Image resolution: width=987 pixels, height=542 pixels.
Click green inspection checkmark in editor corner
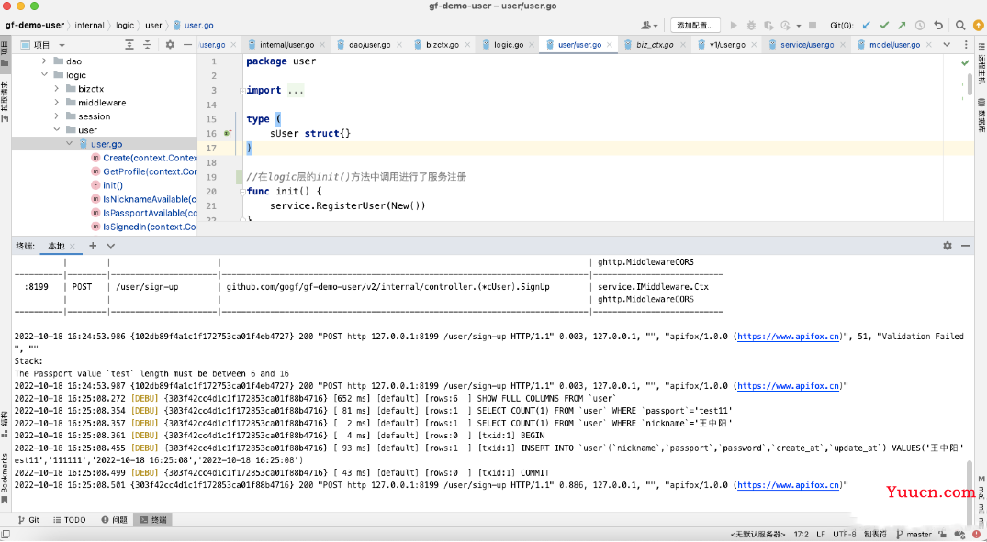(x=965, y=62)
